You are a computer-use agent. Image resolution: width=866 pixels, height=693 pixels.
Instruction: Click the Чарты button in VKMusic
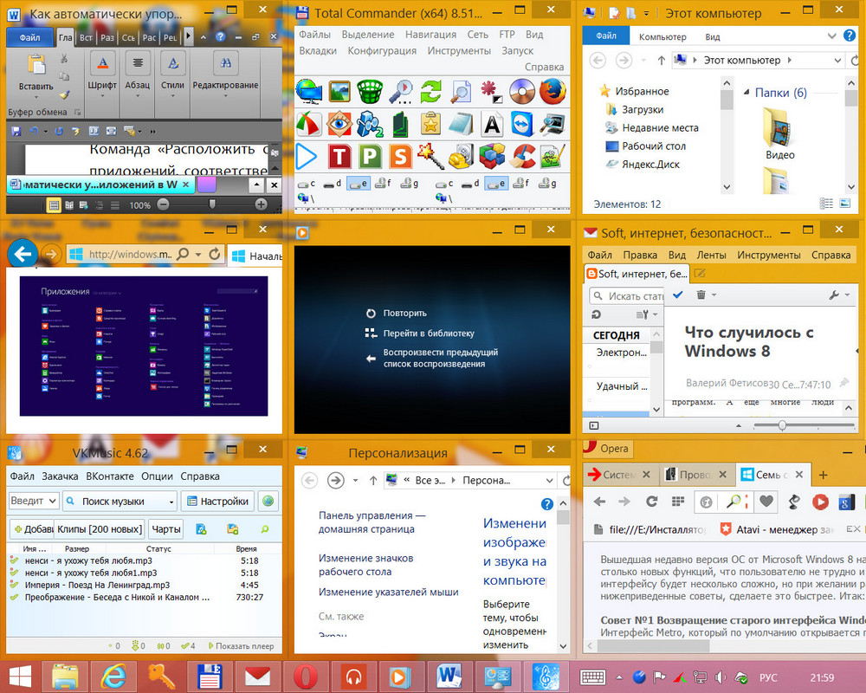(166, 529)
